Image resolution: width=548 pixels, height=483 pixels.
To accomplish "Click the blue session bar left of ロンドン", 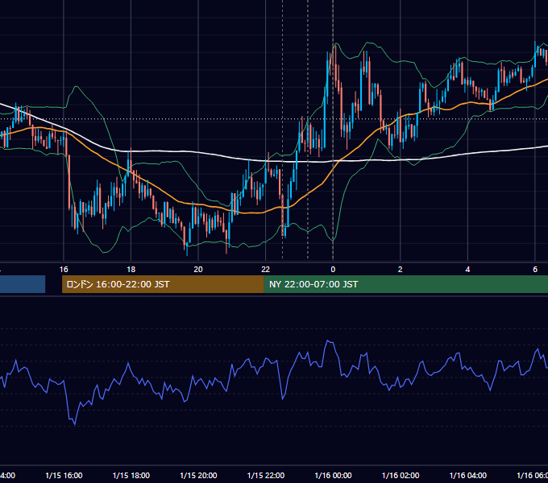I will coord(23,284).
